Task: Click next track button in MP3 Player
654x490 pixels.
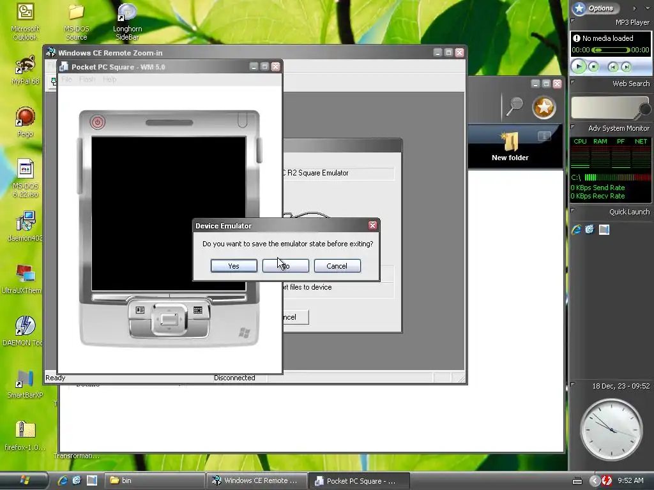Action: pos(626,66)
